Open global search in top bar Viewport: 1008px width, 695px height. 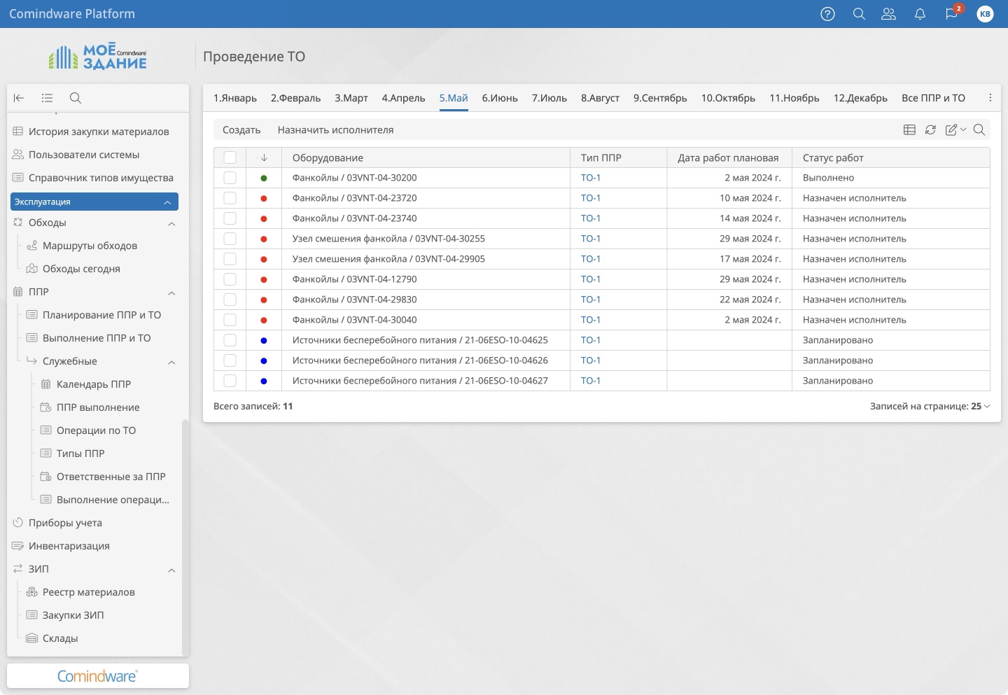coord(859,14)
